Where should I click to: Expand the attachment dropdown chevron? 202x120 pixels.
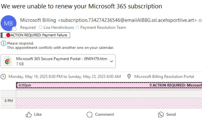point(112,61)
